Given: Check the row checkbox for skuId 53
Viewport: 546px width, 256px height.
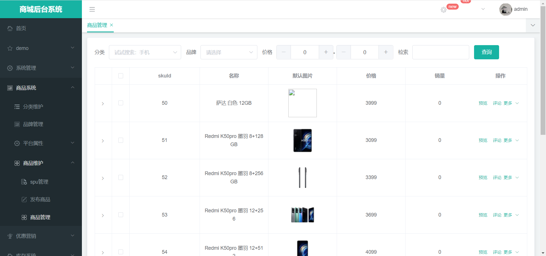Looking at the screenshot, I should pyautogui.click(x=121, y=215).
